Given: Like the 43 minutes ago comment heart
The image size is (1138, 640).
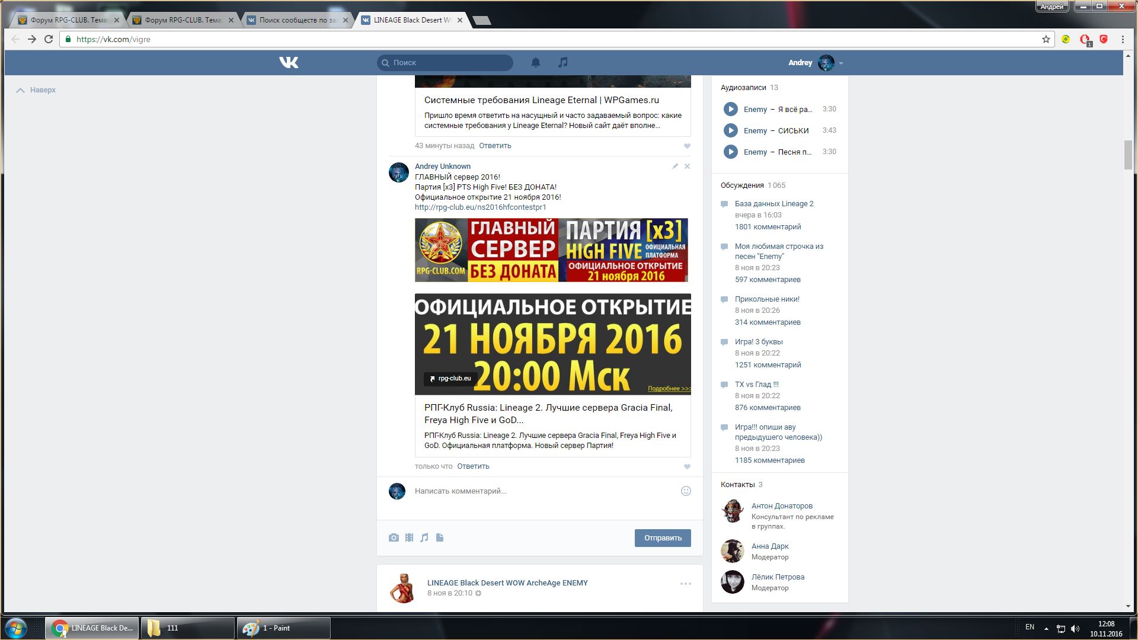Looking at the screenshot, I should pyautogui.click(x=687, y=146).
